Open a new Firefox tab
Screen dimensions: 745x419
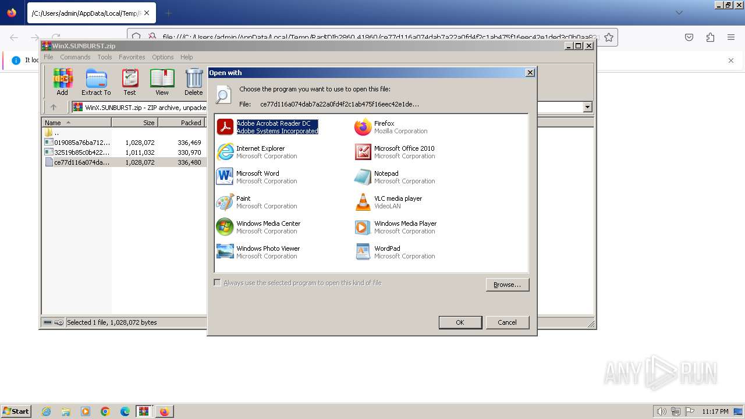point(168,13)
